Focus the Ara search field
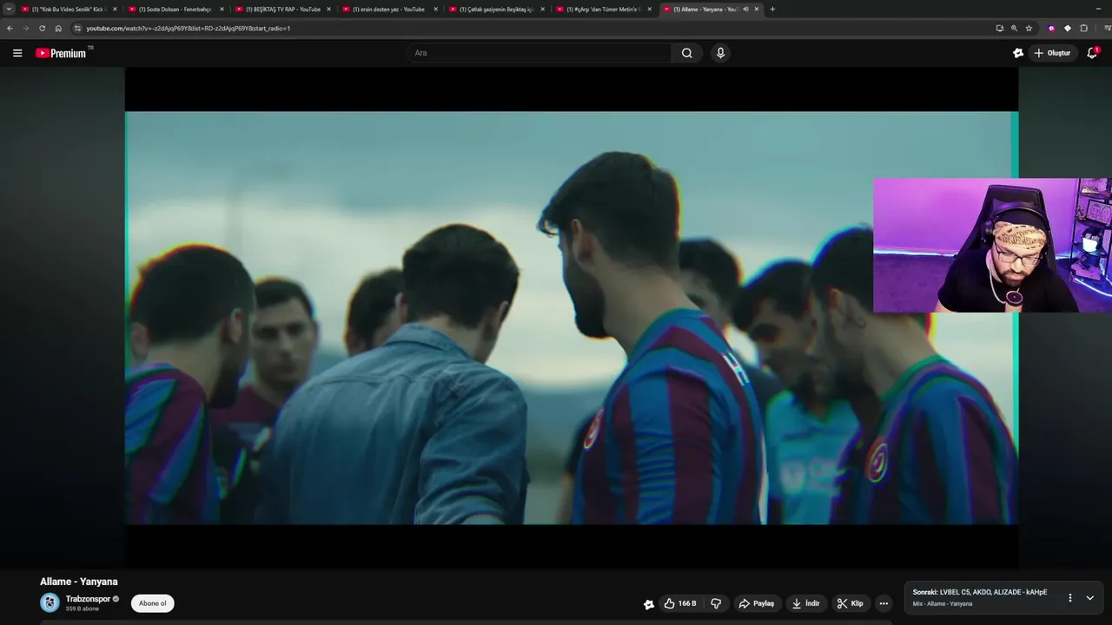The height and width of the screenshot is (625, 1112). 539,53
